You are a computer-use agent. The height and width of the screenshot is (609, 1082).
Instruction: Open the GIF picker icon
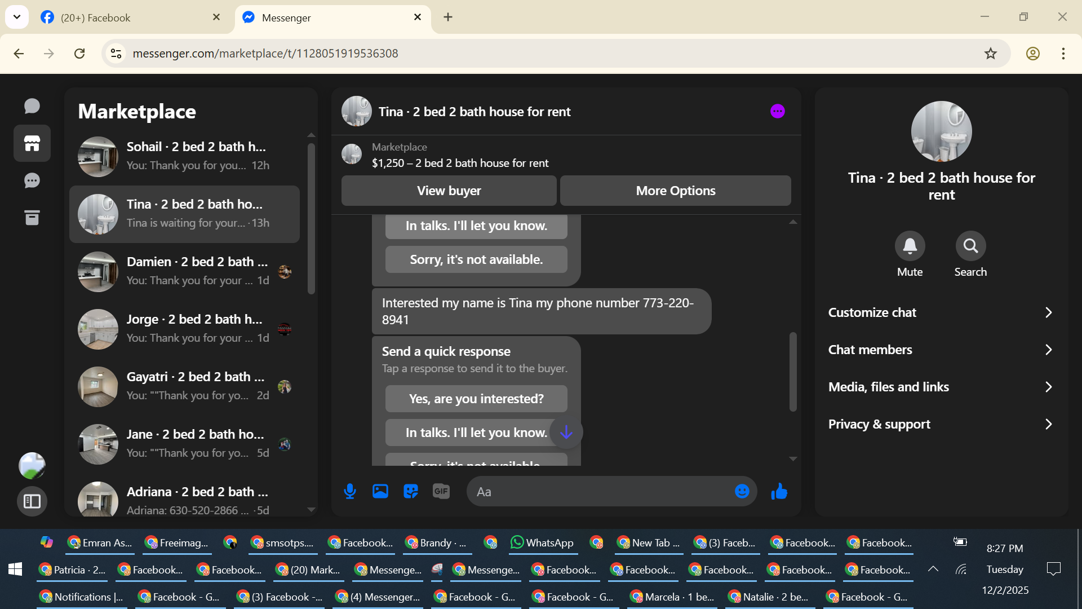(x=441, y=492)
